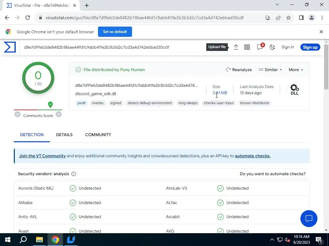
Task: Open the Chrome three-dot menu
Action: 322,18
